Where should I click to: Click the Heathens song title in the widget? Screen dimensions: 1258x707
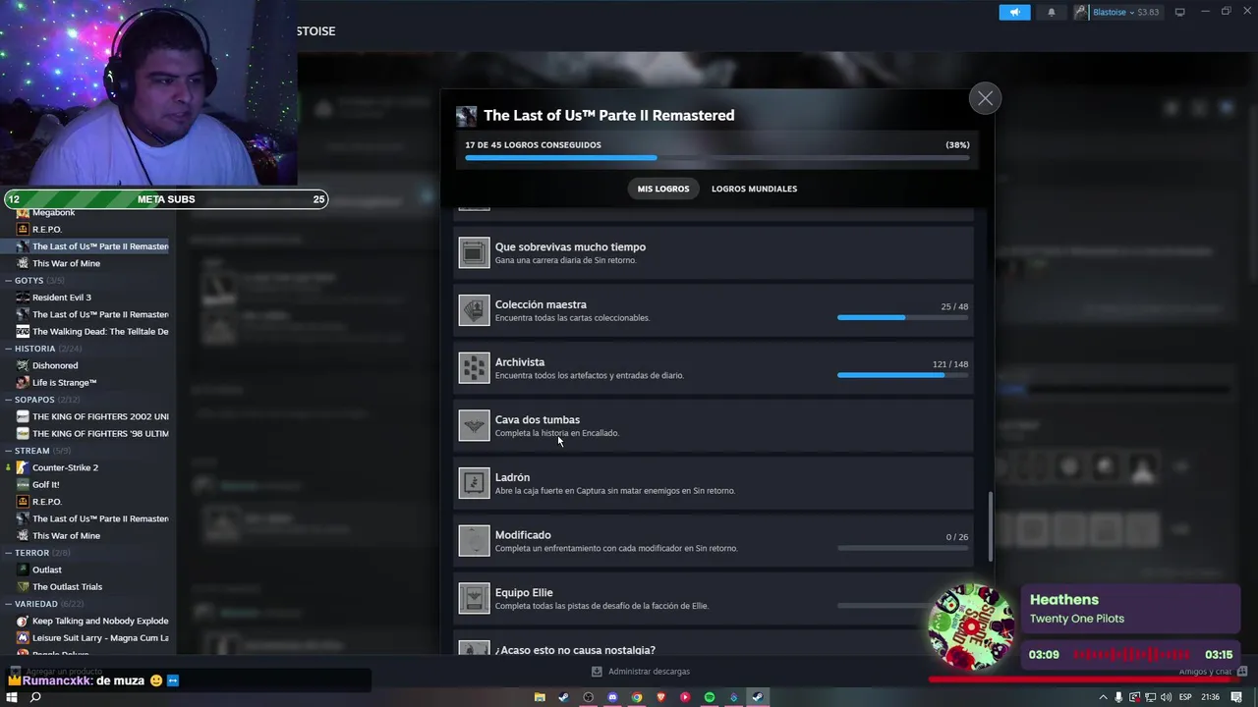1063,599
